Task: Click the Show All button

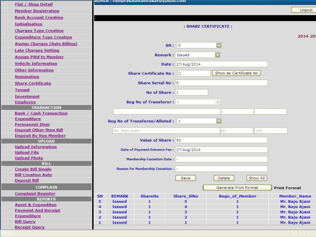Action: [x=256, y=178]
